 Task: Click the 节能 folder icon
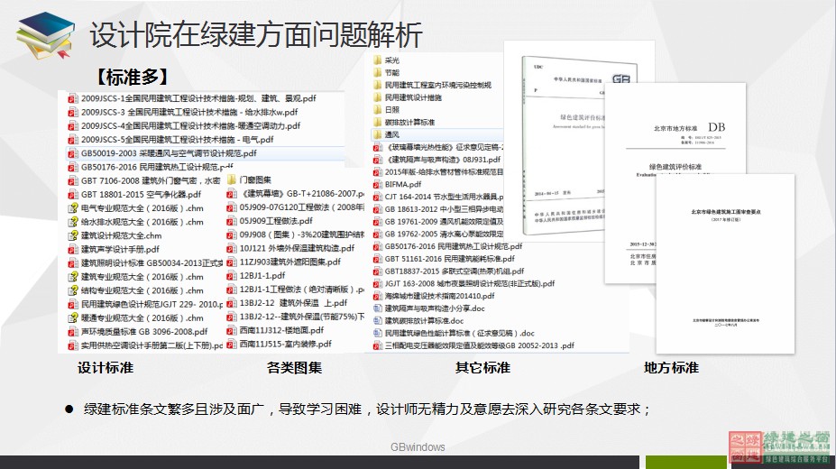378,72
